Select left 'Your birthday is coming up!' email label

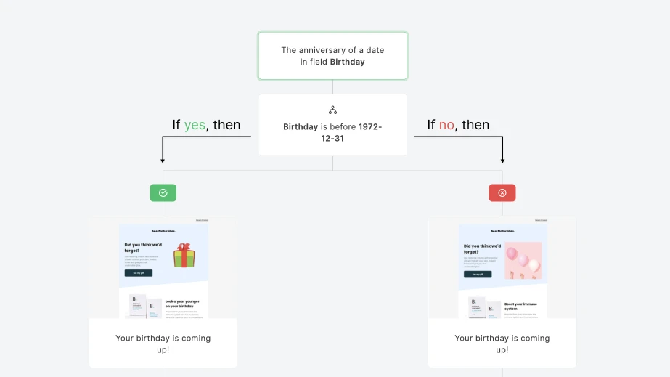pos(163,344)
